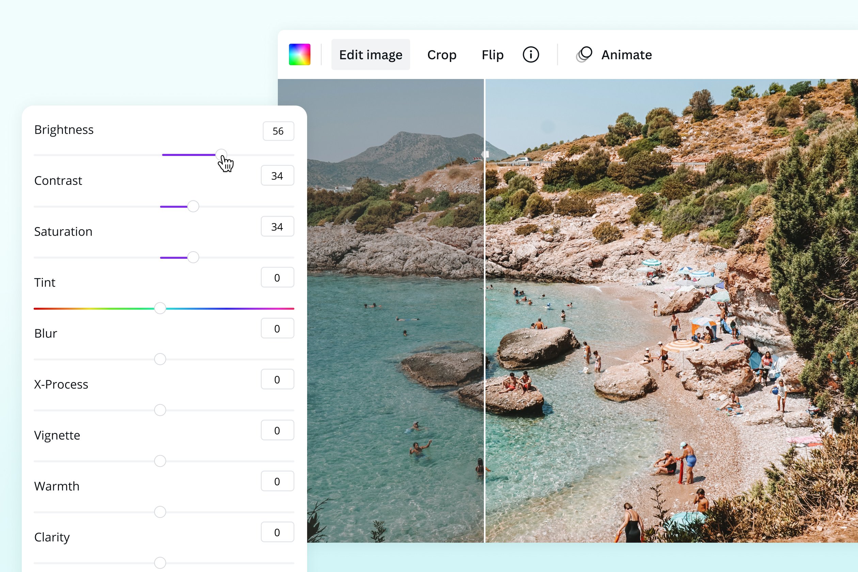Select Crop from the toolbar

tap(442, 55)
